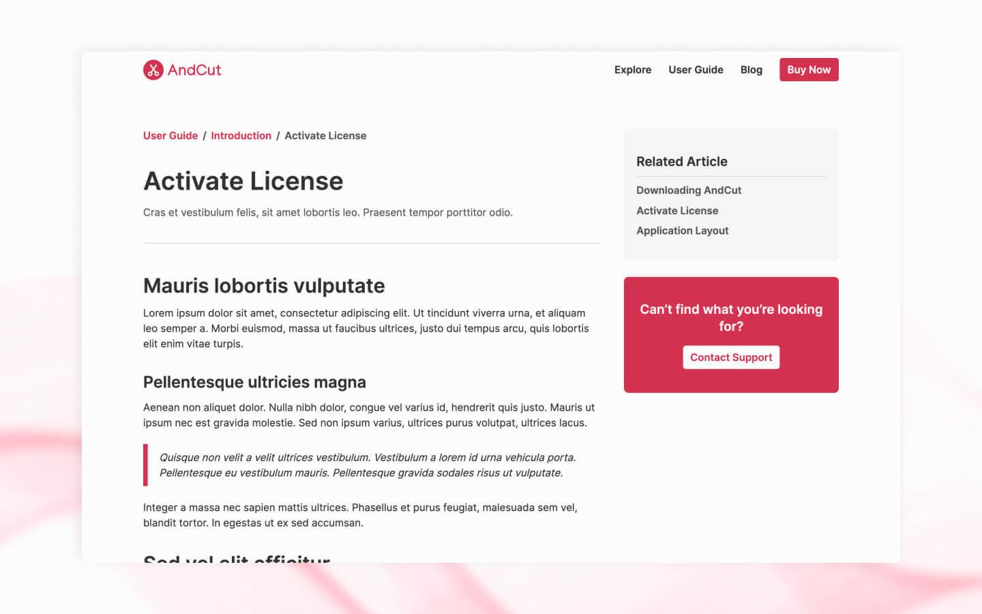982x614 pixels.
Task: Click the Can't find what you're looking for text
Action: (730, 317)
